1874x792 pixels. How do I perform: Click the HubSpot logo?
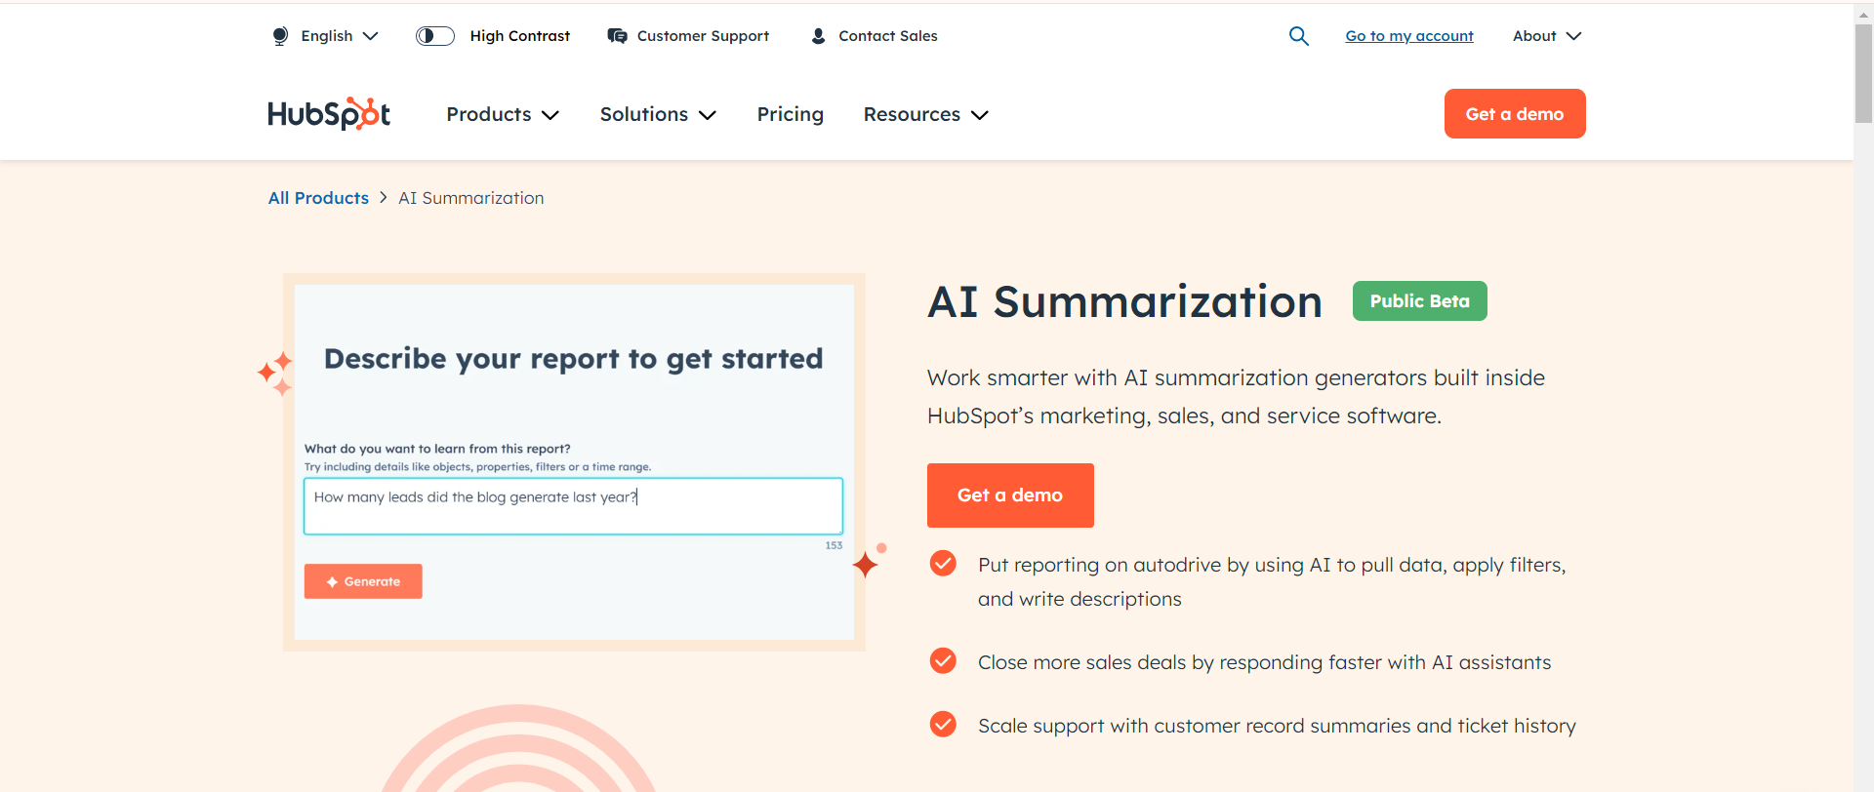[x=329, y=114]
